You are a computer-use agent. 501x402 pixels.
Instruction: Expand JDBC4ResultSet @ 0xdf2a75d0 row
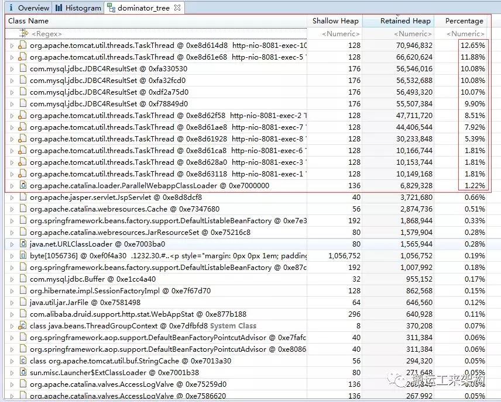pos(12,92)
